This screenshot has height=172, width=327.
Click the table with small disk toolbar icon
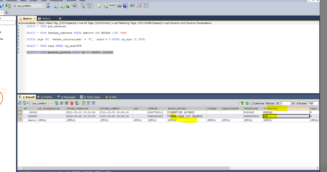click(82, 6)
